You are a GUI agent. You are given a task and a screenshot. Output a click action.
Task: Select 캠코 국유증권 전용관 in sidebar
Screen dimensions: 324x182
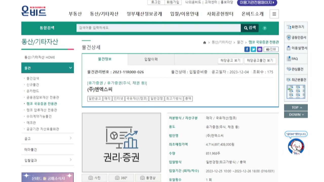tap(42, 104)
